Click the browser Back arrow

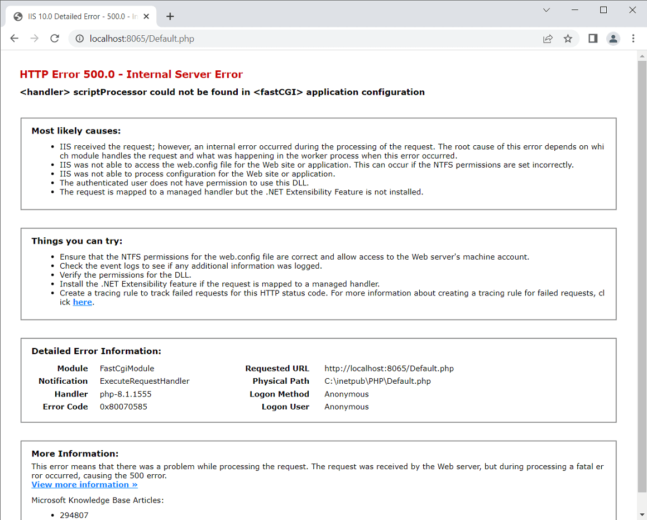[15, 39]
